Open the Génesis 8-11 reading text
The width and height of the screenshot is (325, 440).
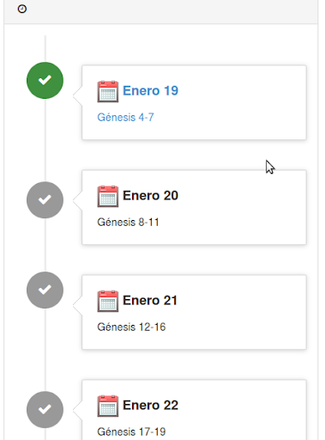coord(128,222)
